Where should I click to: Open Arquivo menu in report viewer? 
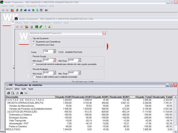(x=9, y=89)
